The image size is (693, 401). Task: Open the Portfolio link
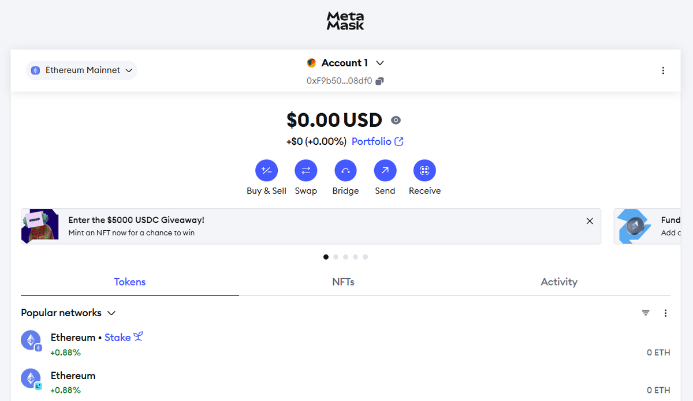(377, 141)
